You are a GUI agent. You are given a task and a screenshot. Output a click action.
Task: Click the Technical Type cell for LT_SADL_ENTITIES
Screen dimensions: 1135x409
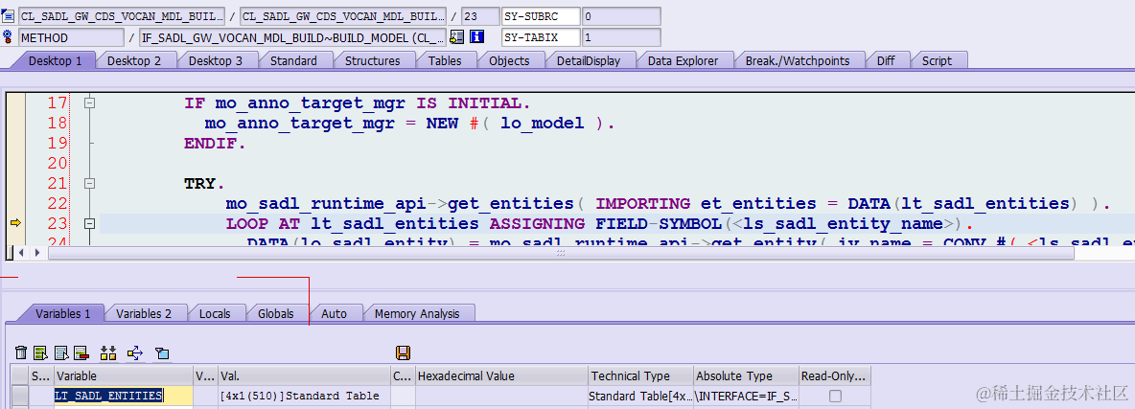[x=640, y=396]
